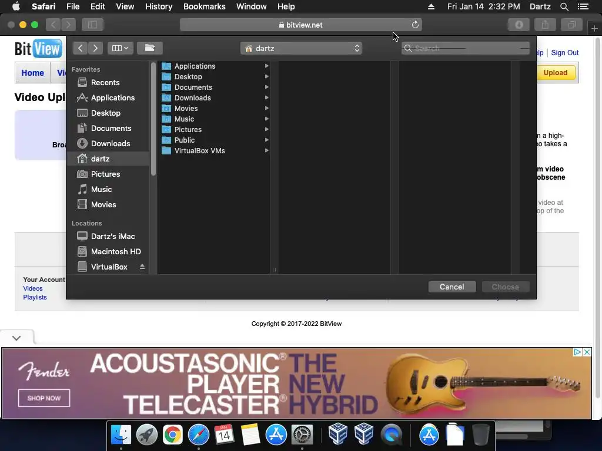Open Google Chrome from the Dock
602x451 pixels.
tap(173, 435)
